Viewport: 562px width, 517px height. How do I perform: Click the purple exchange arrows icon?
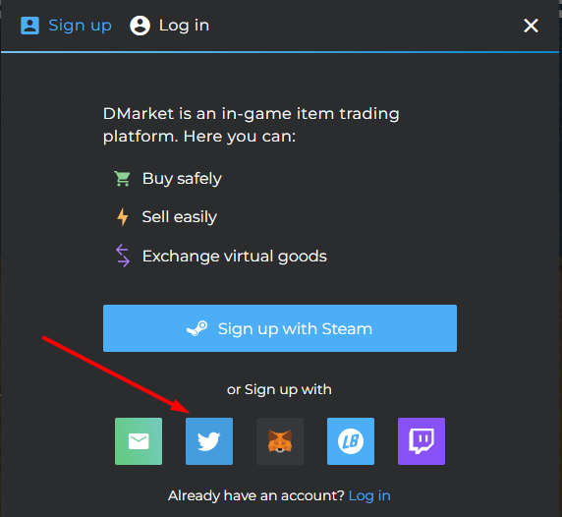coord(123,256)
